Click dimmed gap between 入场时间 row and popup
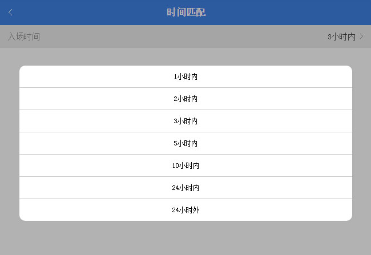The height and width of the screenshot is (255, 371). (185, 56)
